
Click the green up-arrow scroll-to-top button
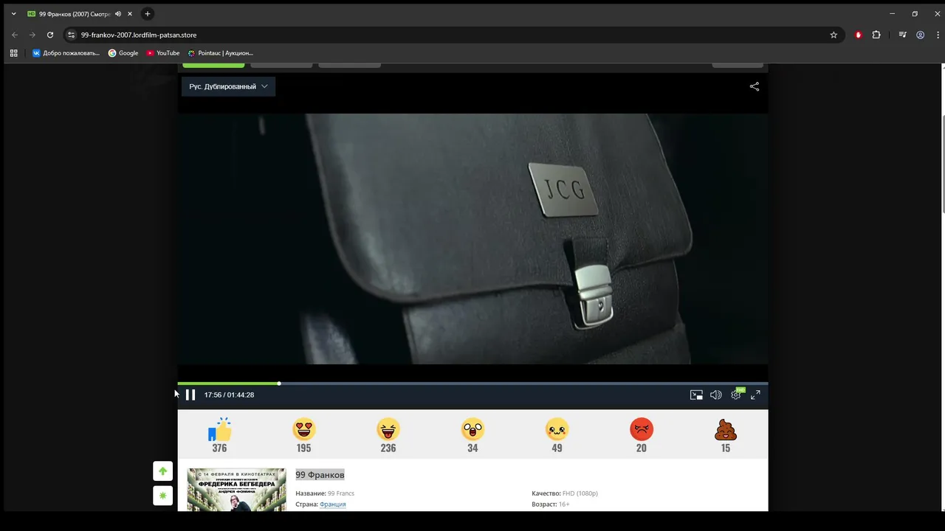coord(163,471)
